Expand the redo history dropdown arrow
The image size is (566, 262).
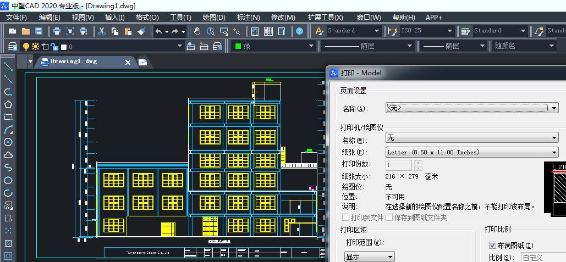click(x=183, y=32)
